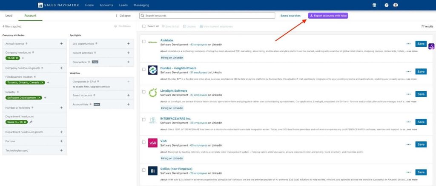Open the gift icon in top bar
436x186 pixels.
[374, 5]
